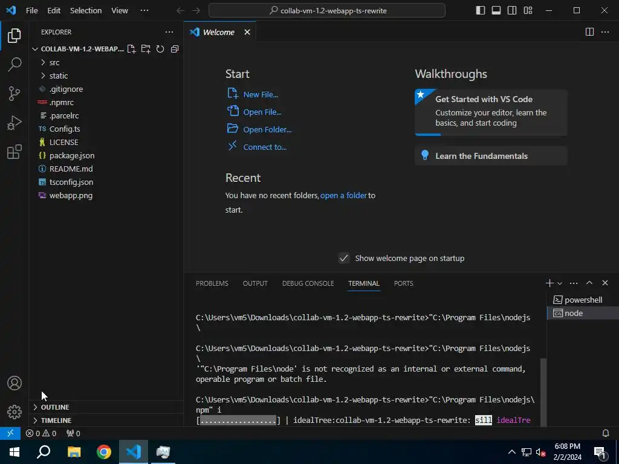This screenshot has height=464, width=619.
Task: Toggle secondary side bar layout icon
Action: coord(512,10)
